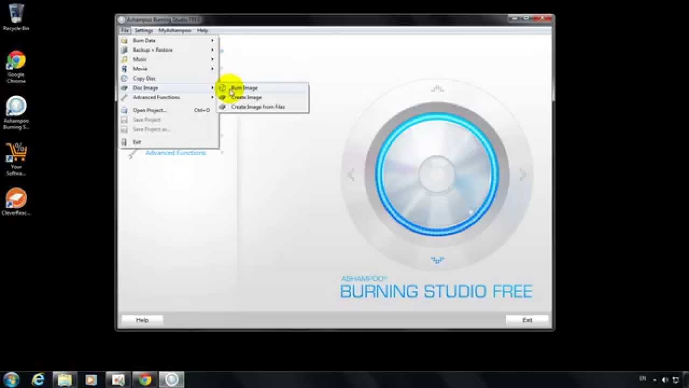Open the Help menu in menu bar
This screenshot has height=388, width=689.
[x=202, y=31]
